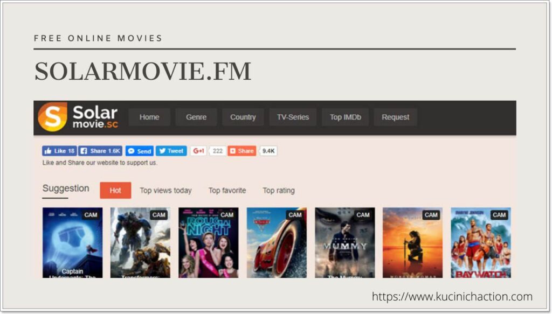Click CAM badge on The Mummy poster
Viewport: 552px width, 314px height.
point(363,215)
